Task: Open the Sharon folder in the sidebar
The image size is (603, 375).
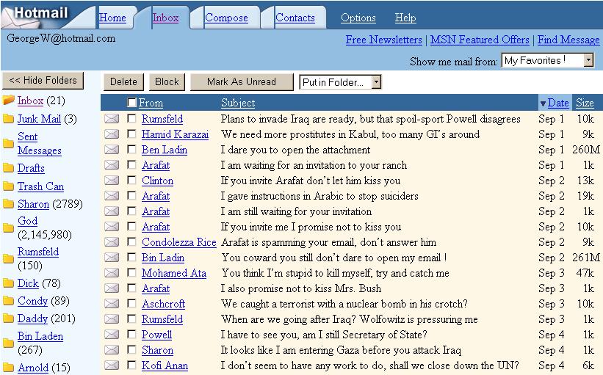Action: 33,204
